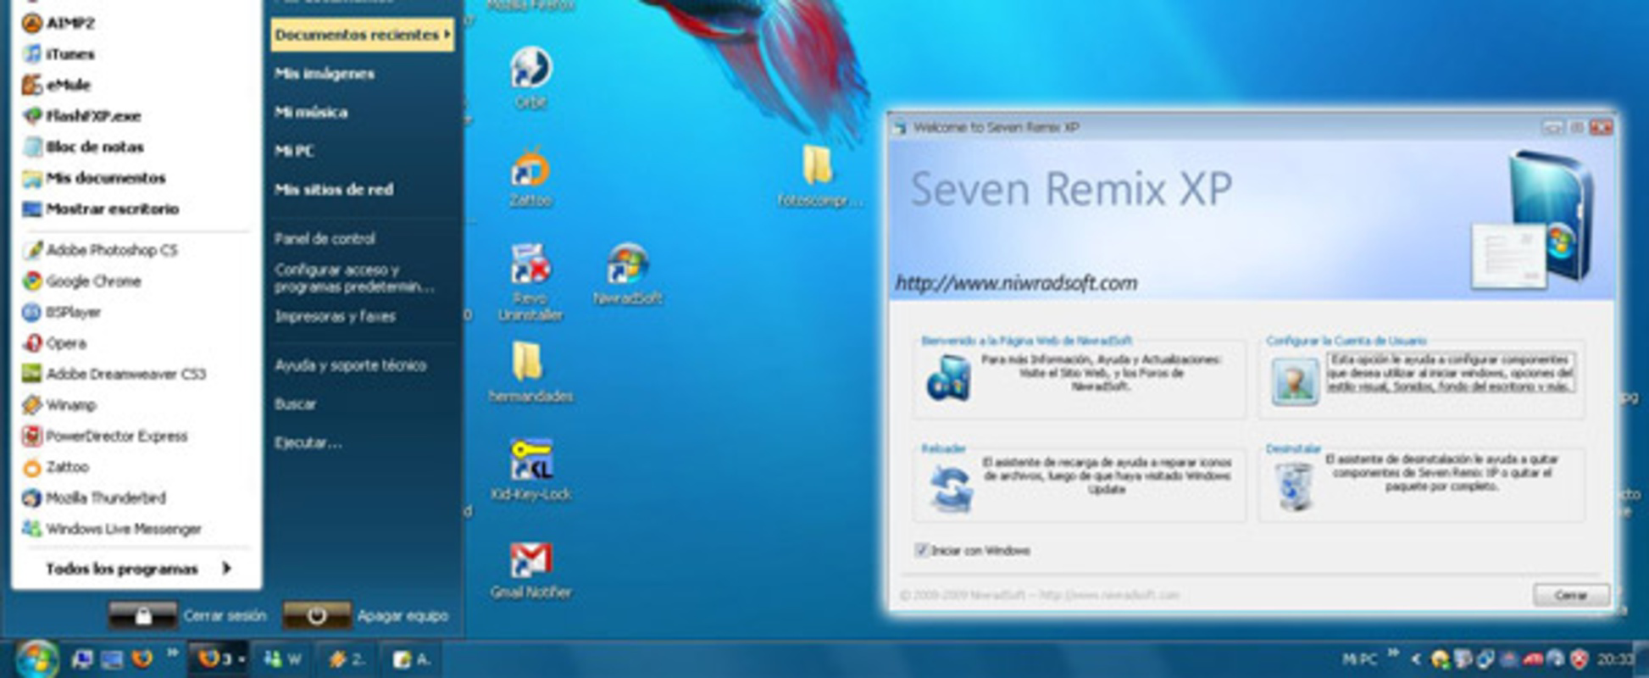
Task: Open Configurar acceso y programas predeterminados
Action: tap(354, 278)
